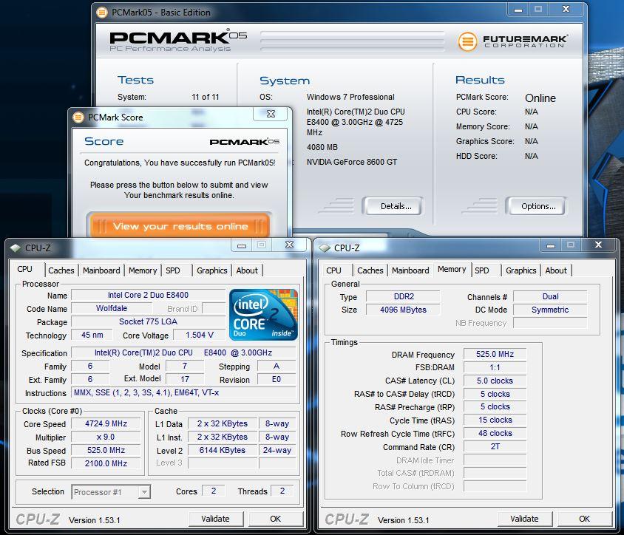Open SPD tab in right CPU-Z window
Screen dimensions: 624x535
481,270
